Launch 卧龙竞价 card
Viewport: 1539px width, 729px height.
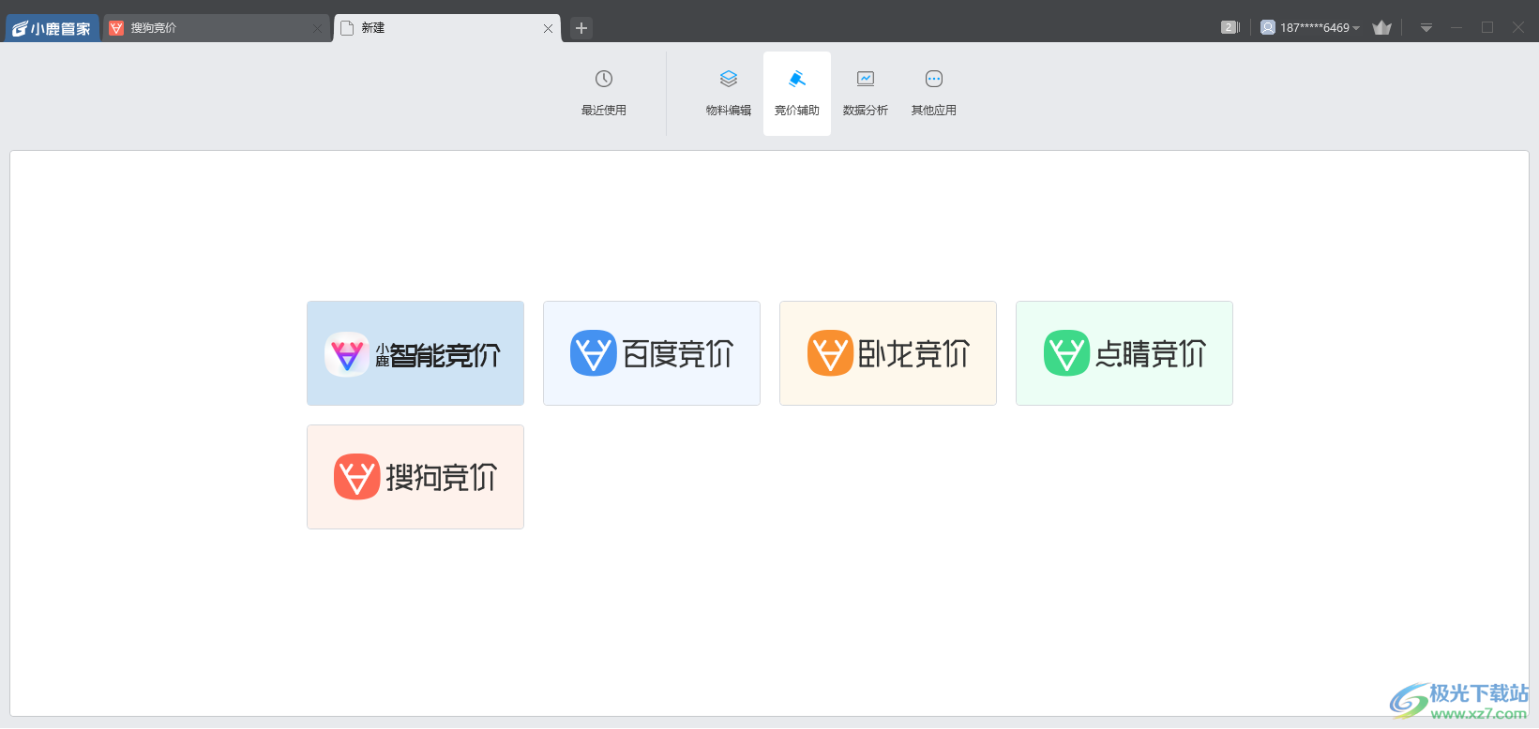point(888,353)
